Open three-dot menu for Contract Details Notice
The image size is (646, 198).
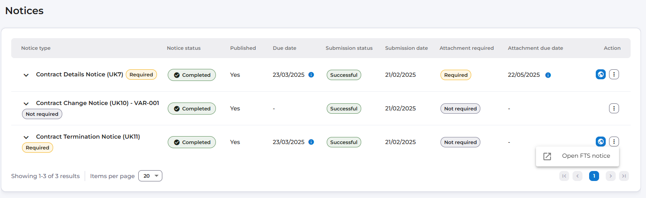(614, 75)
